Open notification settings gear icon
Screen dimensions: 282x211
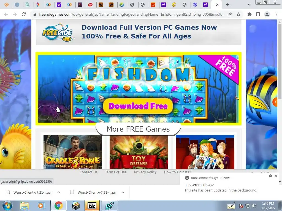point(270,176)
